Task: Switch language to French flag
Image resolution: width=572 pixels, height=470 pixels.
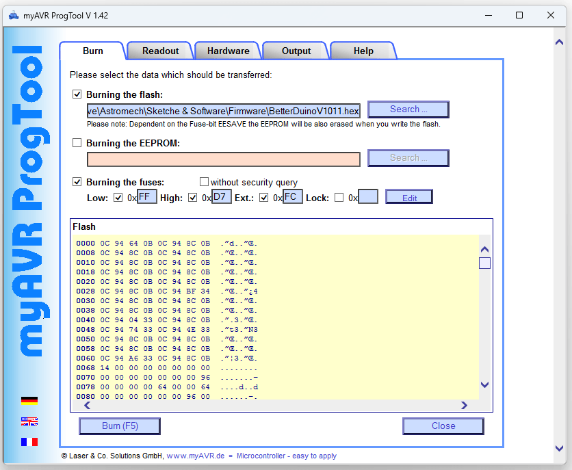Action: tap(29, 442)
